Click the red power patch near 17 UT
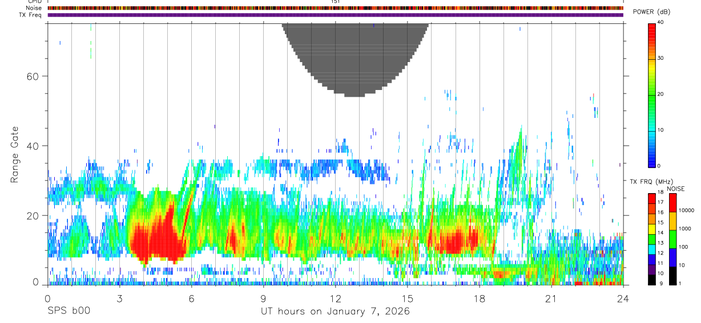The image size is (701, 323). tap(454, 240)
